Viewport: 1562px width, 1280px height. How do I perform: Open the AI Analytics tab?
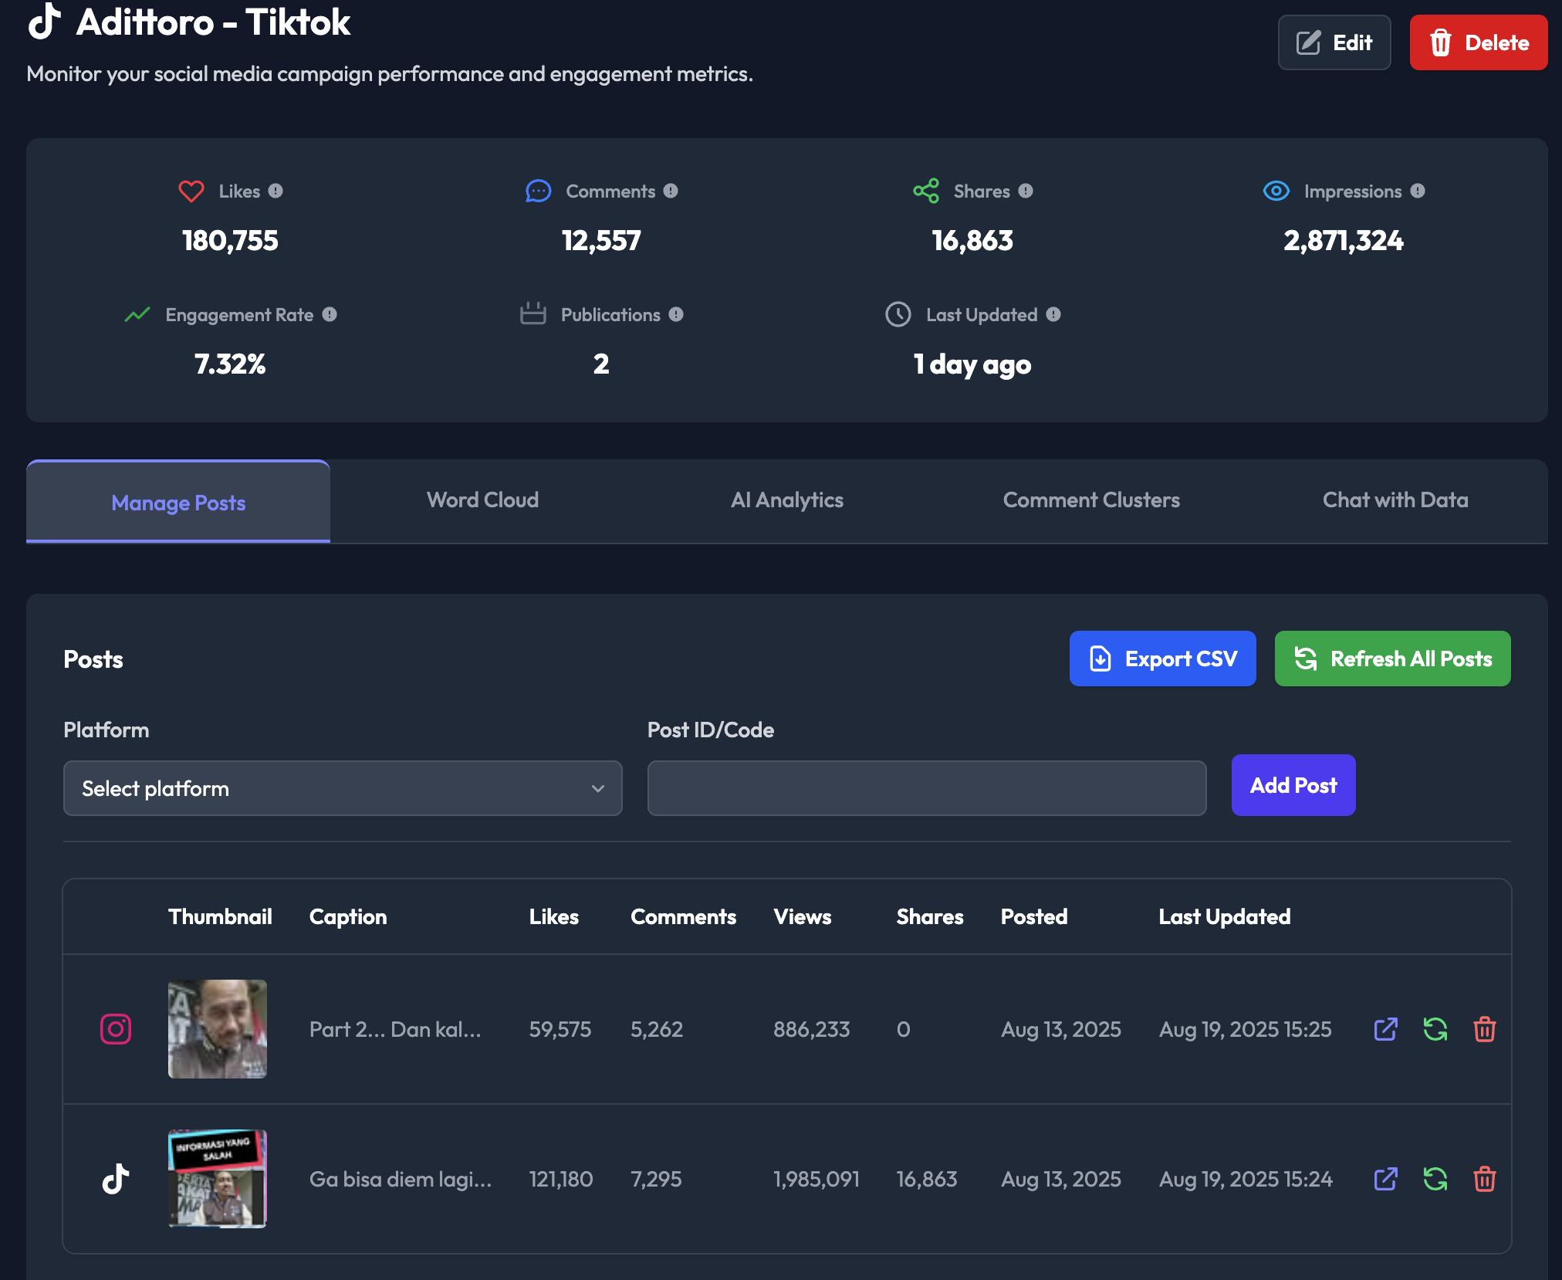point(786,500)
